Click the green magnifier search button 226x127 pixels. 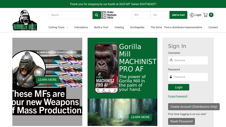pos(96,15)
